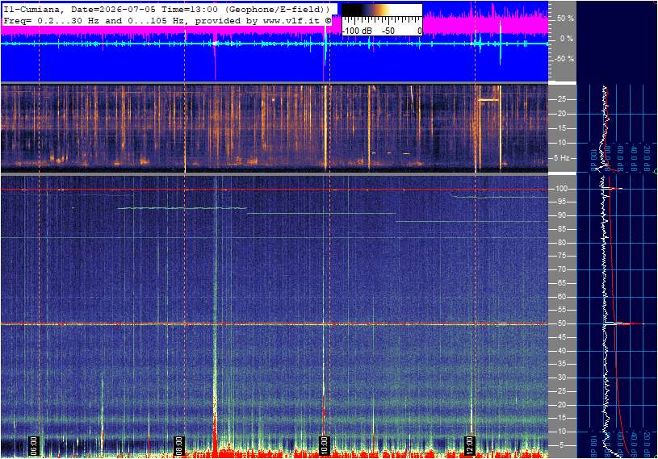Click the '25' tick on the geophone frequency axis
The width and height of the screenshot is (658, 459).
[x=561, y=99]
